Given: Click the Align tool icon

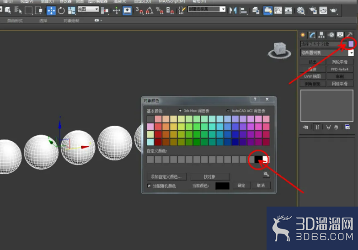Looking at the screenshot, I should [244, 11].
